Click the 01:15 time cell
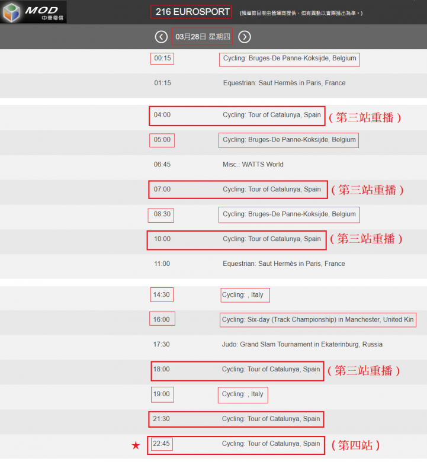Viewport: 427px width, 462px height. pyautogui.click(x=162, y=83)
